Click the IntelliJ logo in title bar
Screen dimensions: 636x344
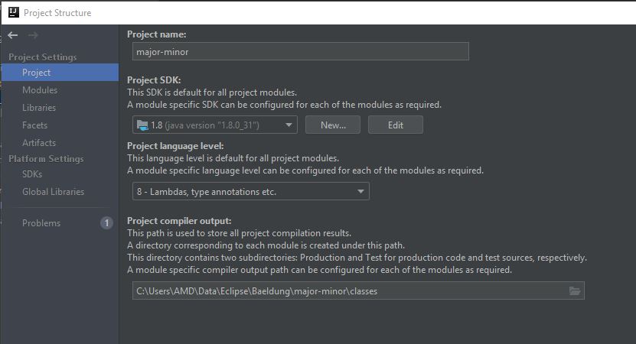click(13, 12)
